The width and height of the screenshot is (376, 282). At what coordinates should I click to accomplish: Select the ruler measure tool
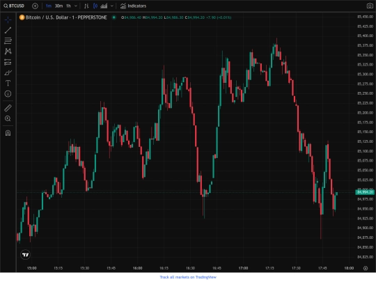(8, 108)
